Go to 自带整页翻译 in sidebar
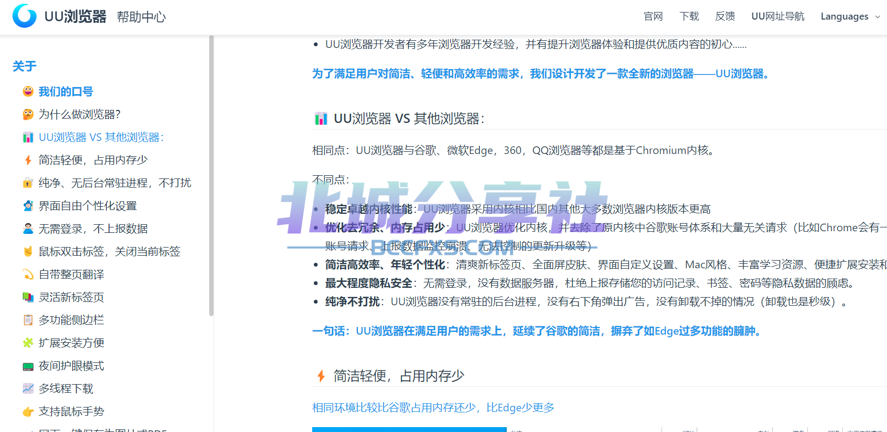 tap(71, 274)
